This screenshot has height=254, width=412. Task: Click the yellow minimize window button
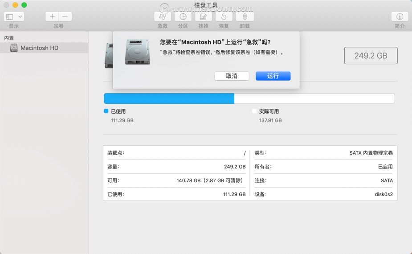coord(15,5)
